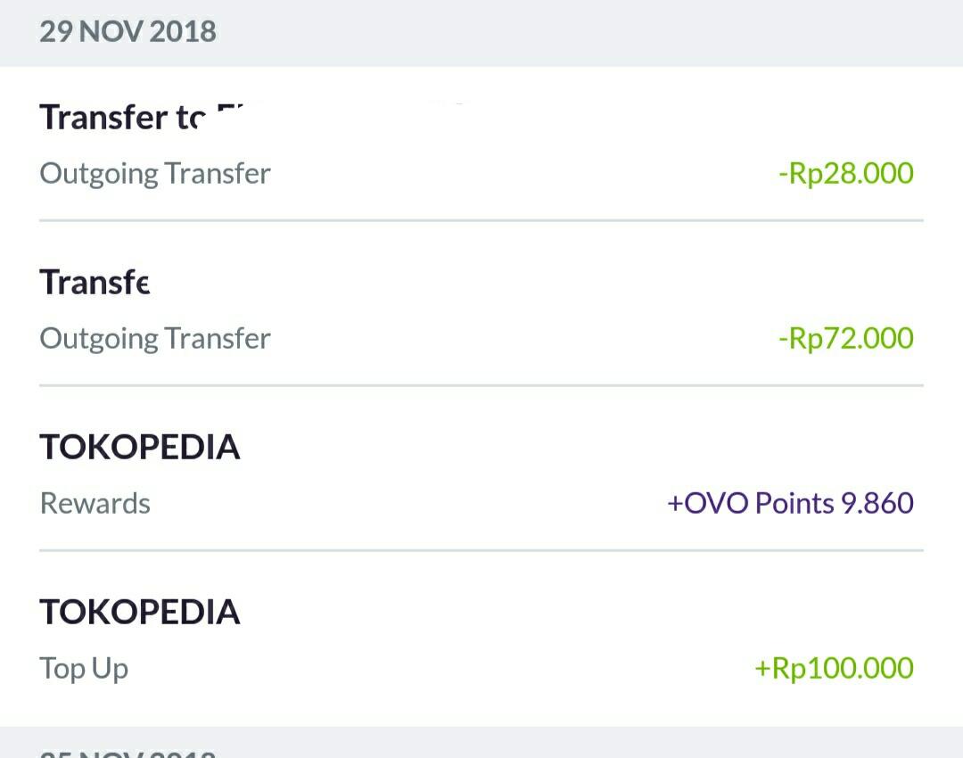Click the divider below the Rewards entry
The width and height of the screenshot is (963, 758).
pos(481,550)
